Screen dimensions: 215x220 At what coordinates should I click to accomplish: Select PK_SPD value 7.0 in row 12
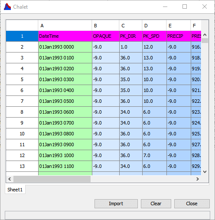click(154, 155)
